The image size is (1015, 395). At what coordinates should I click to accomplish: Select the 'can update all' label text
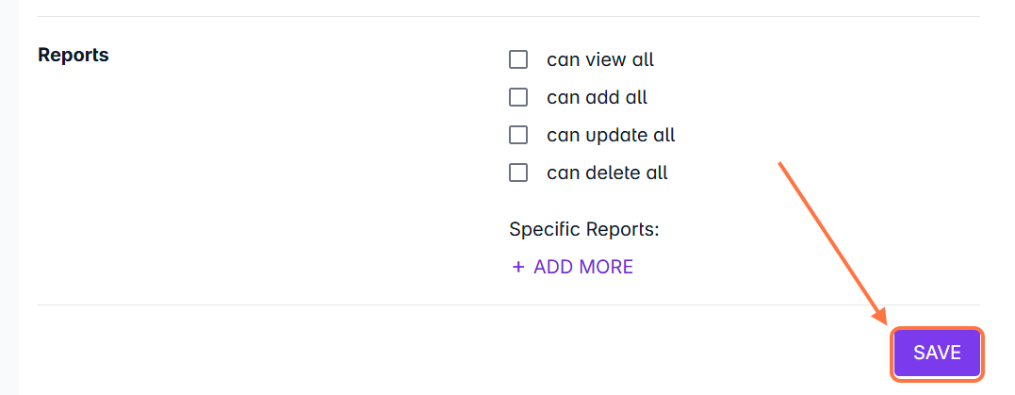(x=611, y=135)
